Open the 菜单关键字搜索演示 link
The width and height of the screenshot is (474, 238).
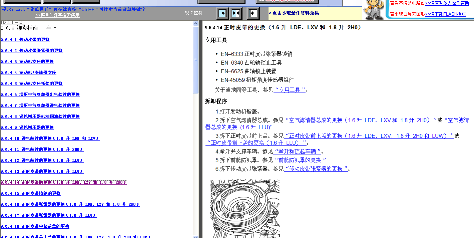click(x=57, y=15)
